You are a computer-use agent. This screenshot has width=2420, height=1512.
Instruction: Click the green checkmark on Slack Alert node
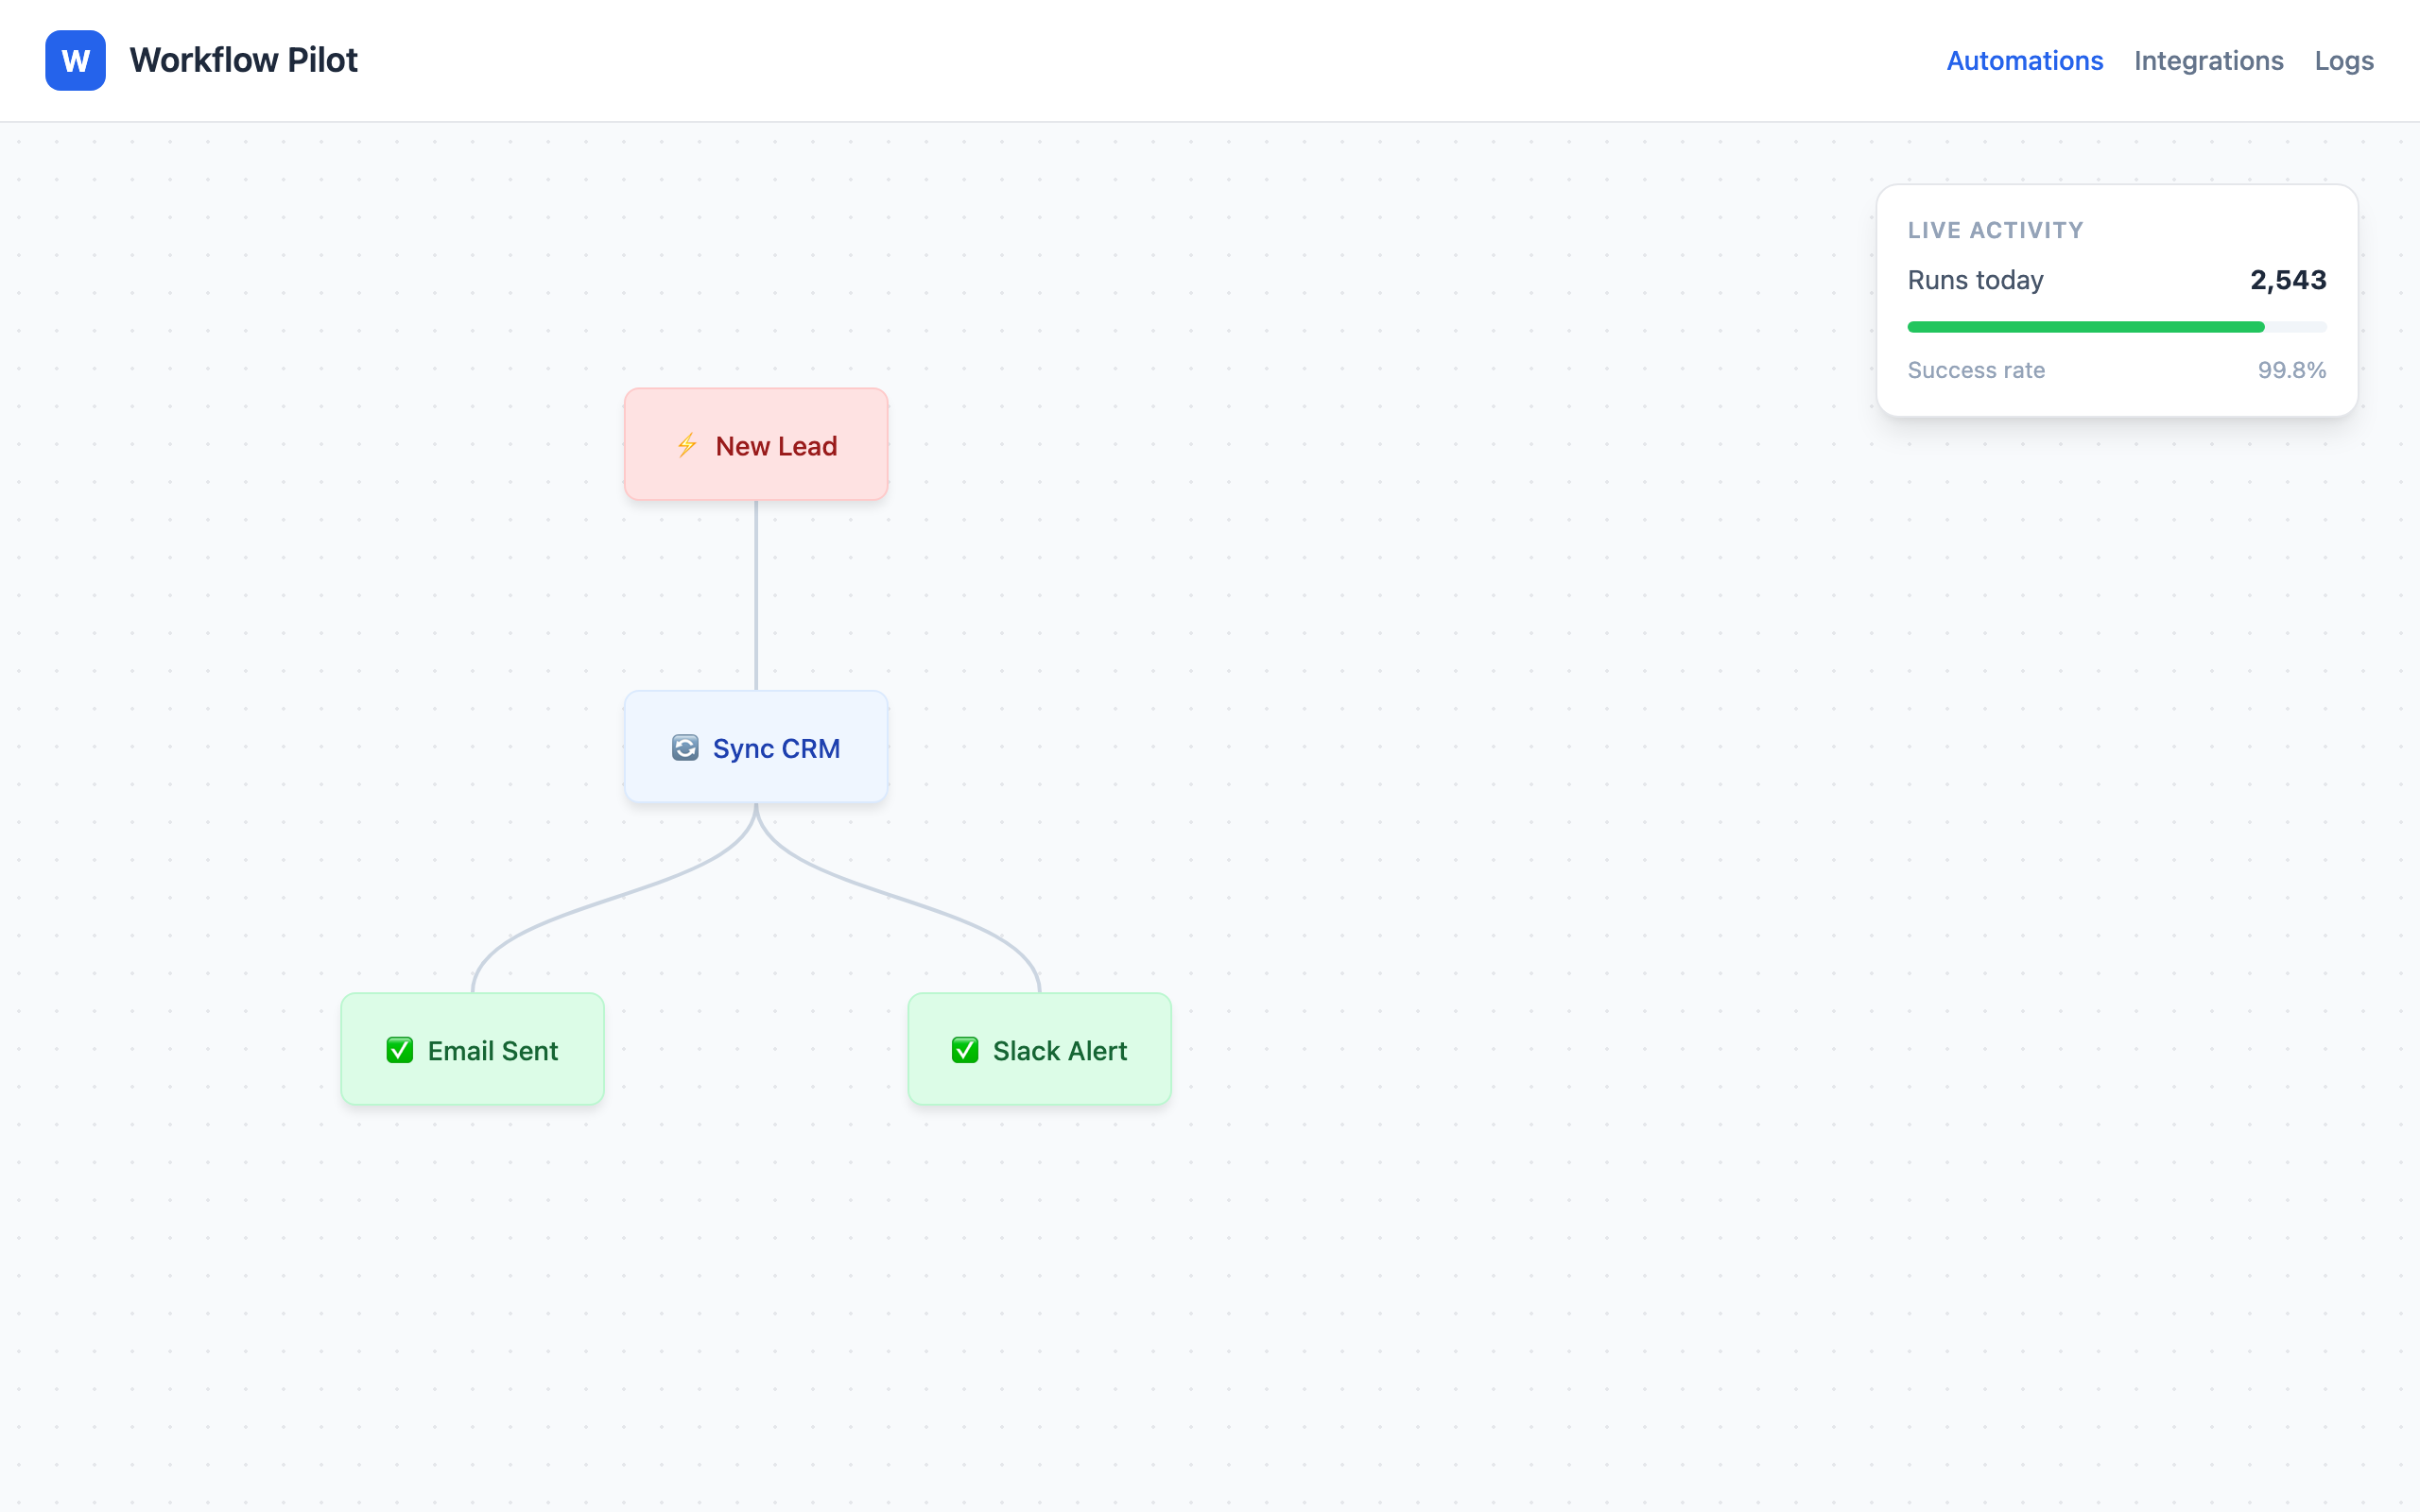pos(964,1050)
